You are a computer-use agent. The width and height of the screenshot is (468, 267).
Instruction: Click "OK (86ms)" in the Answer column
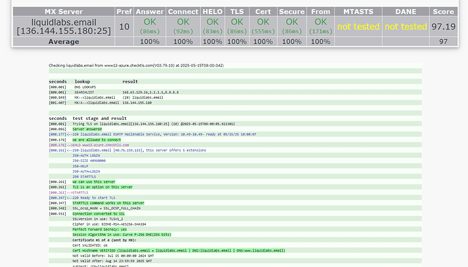click(149, 26)
